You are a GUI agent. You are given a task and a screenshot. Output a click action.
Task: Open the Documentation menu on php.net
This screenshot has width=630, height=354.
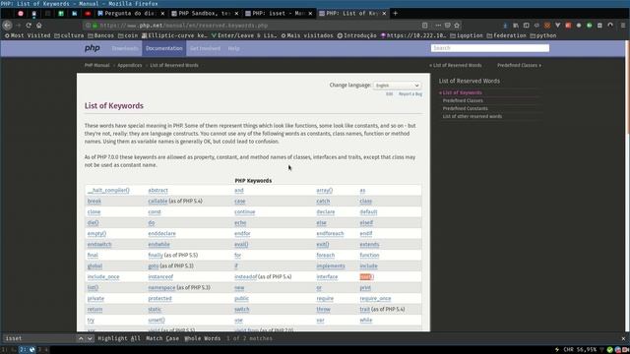pyautogui.click(x=164, y=48)
